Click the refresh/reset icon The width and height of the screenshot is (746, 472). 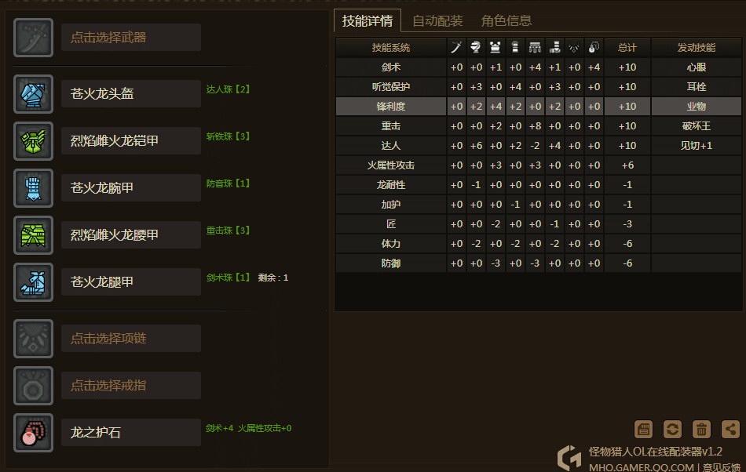coord(672,429)
